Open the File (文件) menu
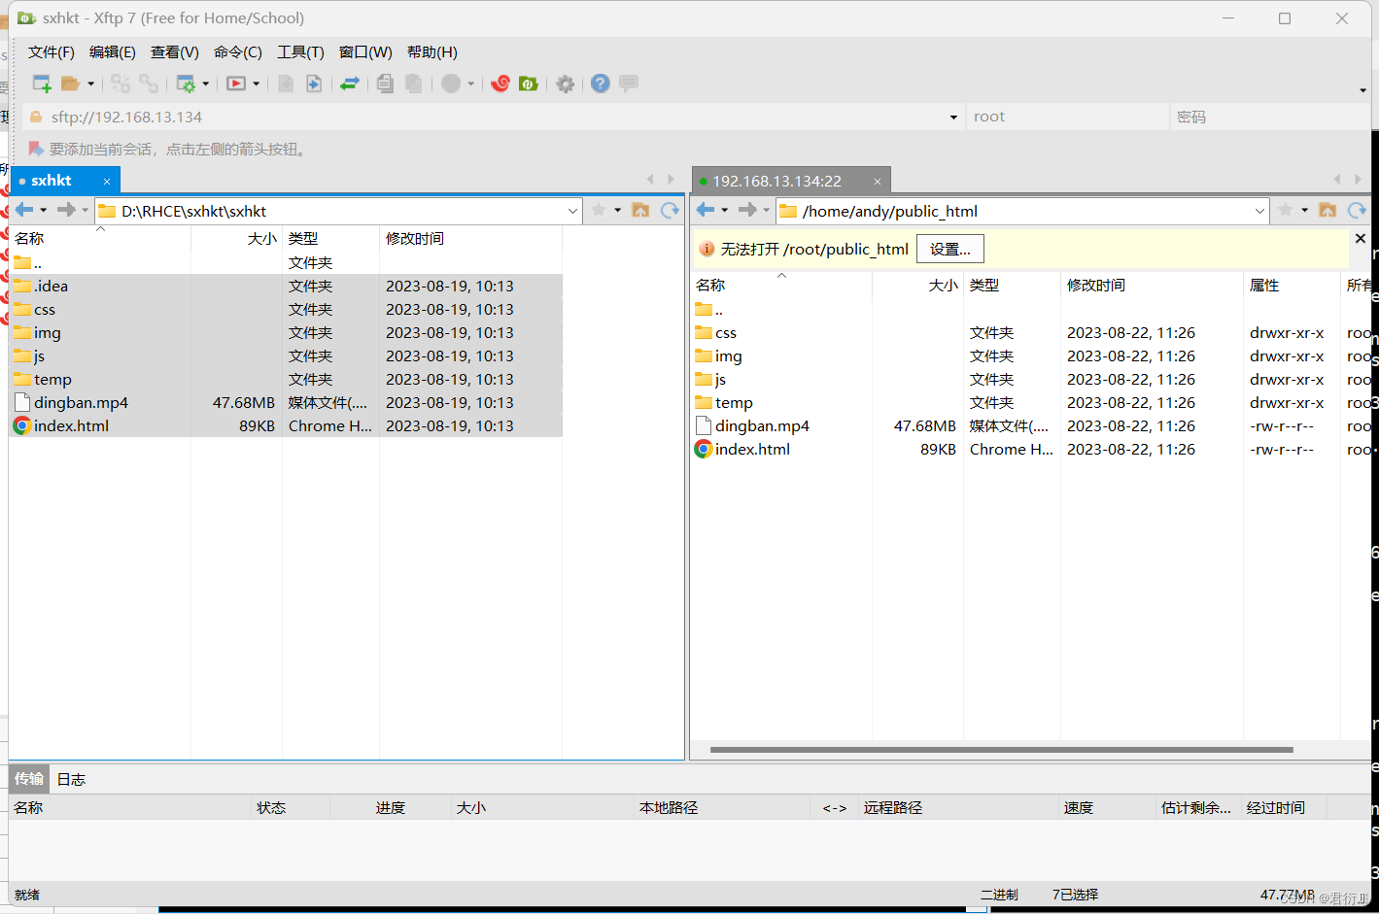 point(51,52)
